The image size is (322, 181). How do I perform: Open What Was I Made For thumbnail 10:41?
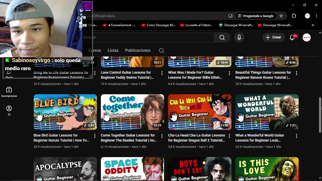pos(200,62)
